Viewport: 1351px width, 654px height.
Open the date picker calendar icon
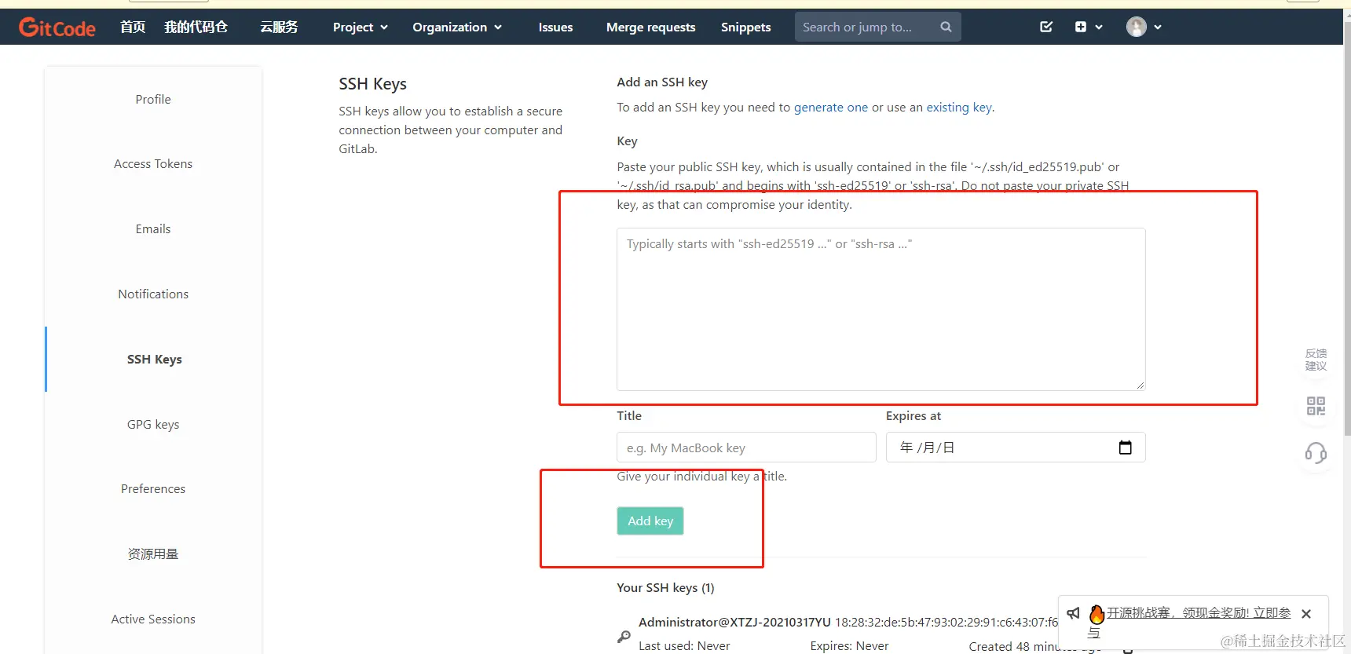[1125, 448]
